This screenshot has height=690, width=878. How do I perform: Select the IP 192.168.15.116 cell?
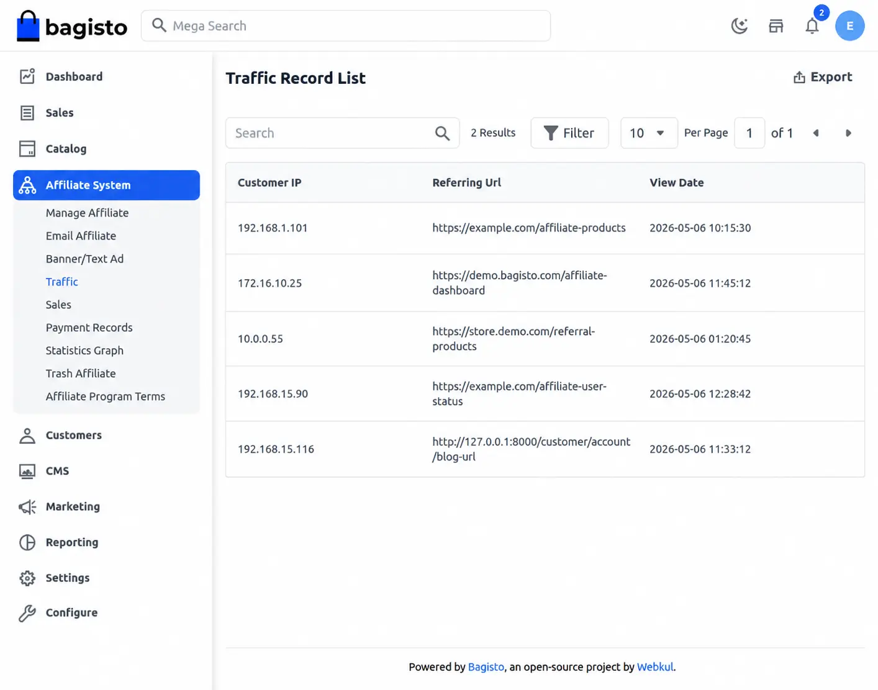276,449
